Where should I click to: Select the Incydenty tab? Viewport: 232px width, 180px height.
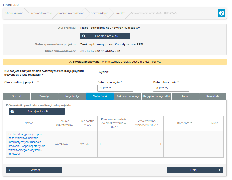point(72,96)
